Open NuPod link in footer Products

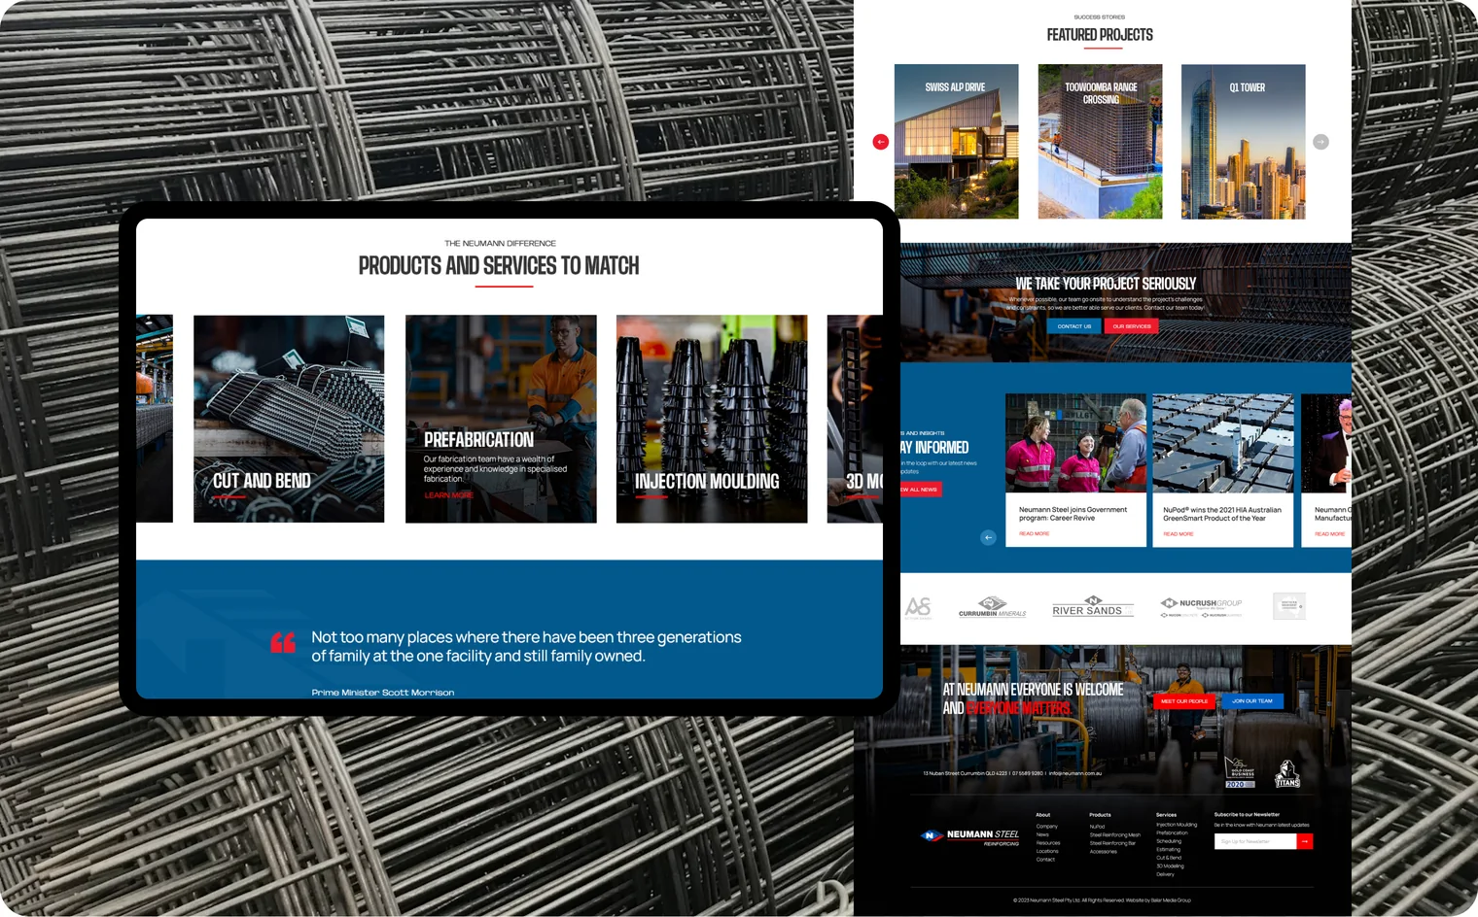point(1097,827)
